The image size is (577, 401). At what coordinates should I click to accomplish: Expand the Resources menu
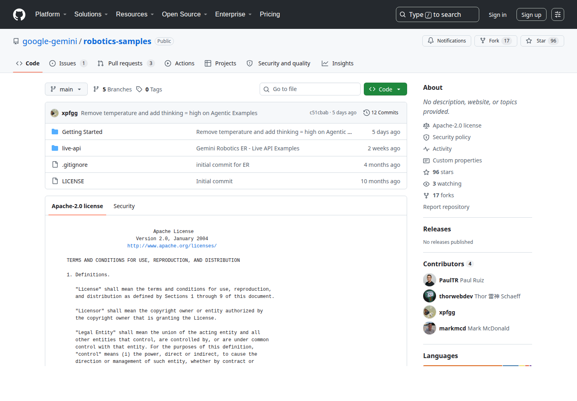(x=135, y=14)
